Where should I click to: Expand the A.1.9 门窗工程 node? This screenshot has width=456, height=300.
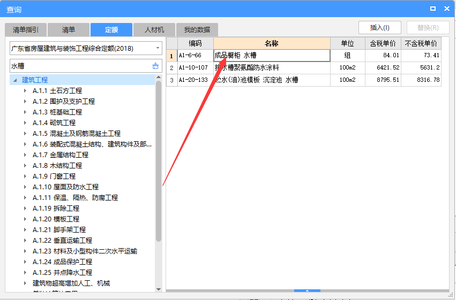click(x=25, y=176)
